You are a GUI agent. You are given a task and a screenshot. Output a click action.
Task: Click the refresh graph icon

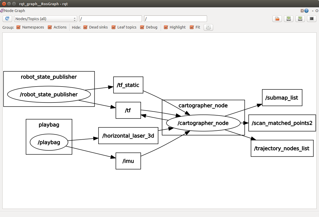pos(7,19)
